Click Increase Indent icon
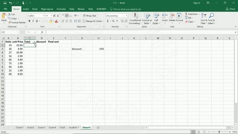The width and height of the screenshot is (238, 134). click(79, 21)
